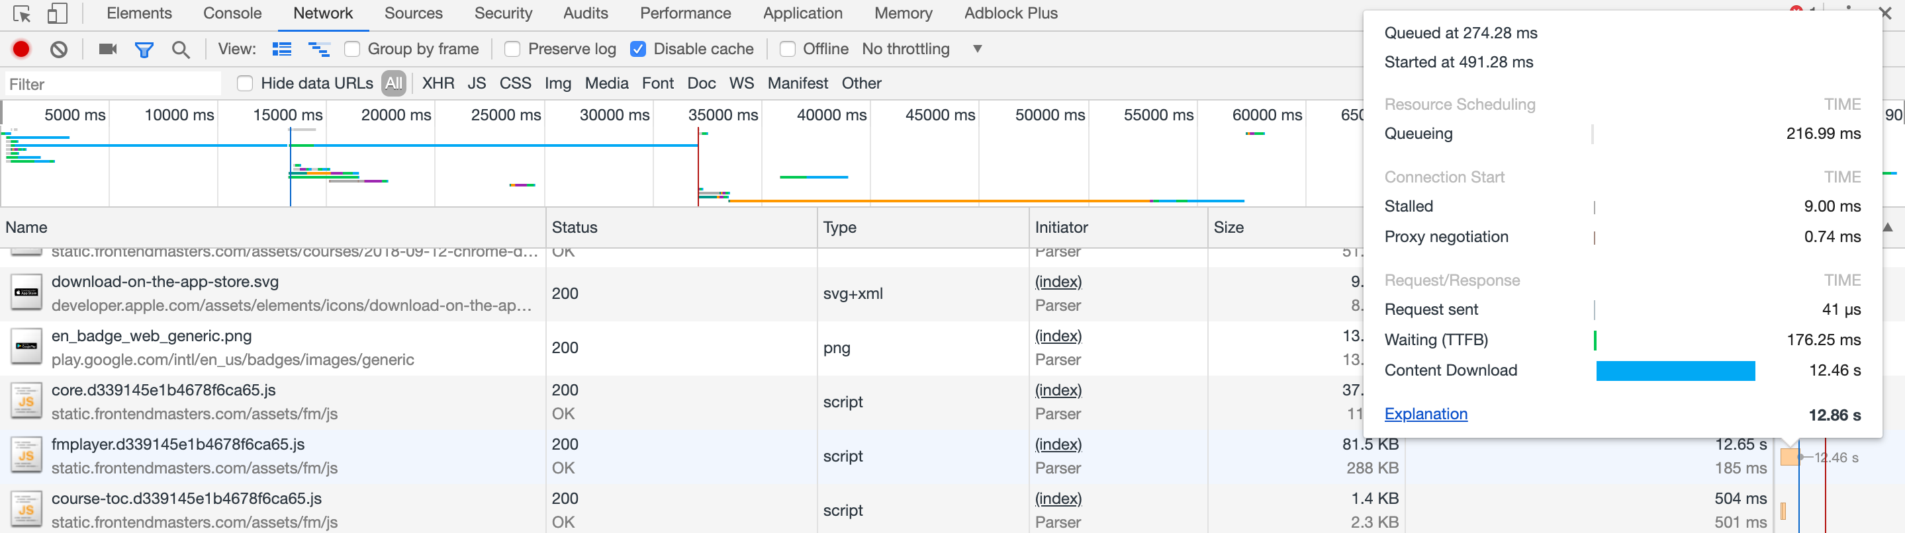Uncheck the Disable cache checkbox
Image resolution: width=1905 pixels, height=533 pixels.
638,49
